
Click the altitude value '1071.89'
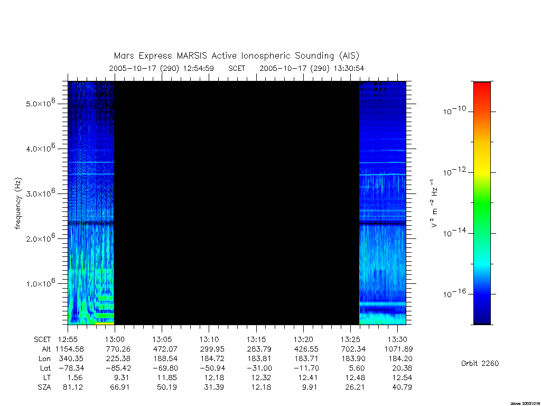[x=399, y=349]
